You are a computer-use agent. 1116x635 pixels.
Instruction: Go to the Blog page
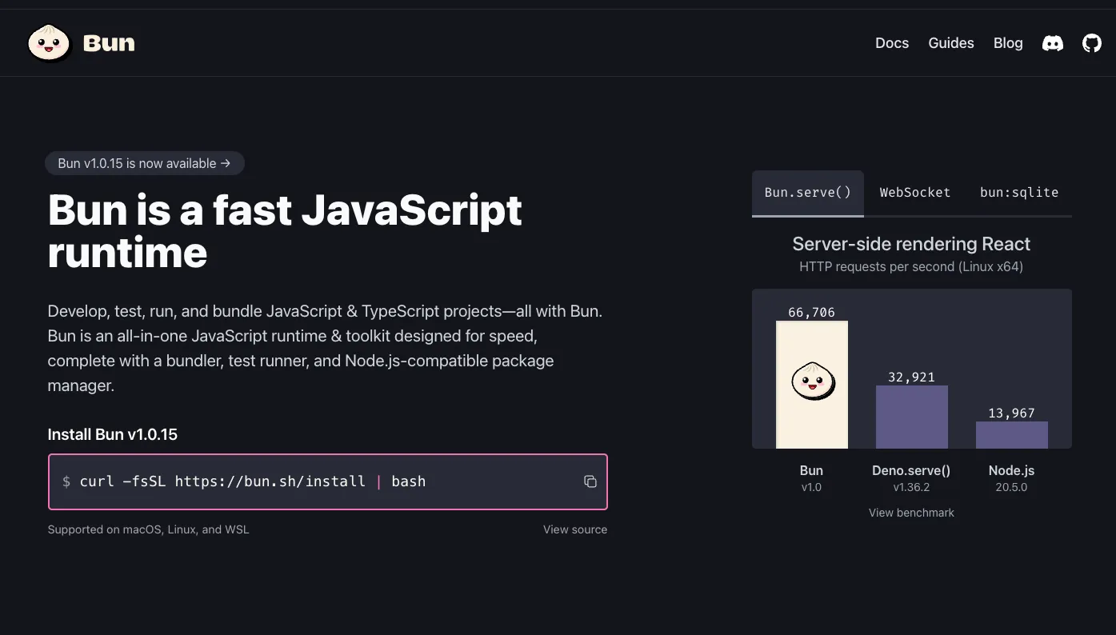click(x=1008, y=43)
